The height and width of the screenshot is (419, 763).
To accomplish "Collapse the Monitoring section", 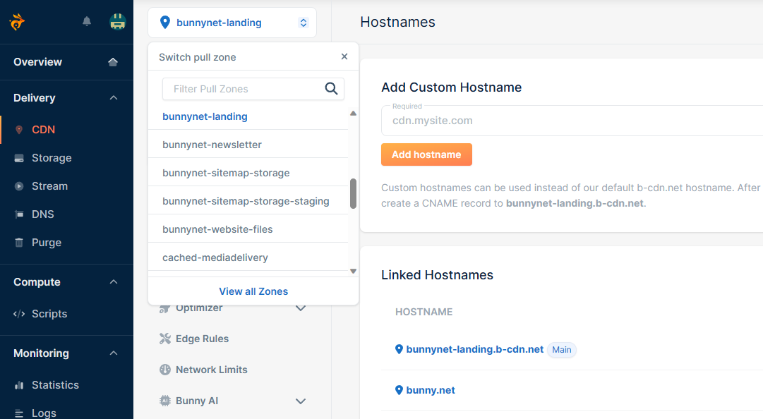I will coord(114,353).
